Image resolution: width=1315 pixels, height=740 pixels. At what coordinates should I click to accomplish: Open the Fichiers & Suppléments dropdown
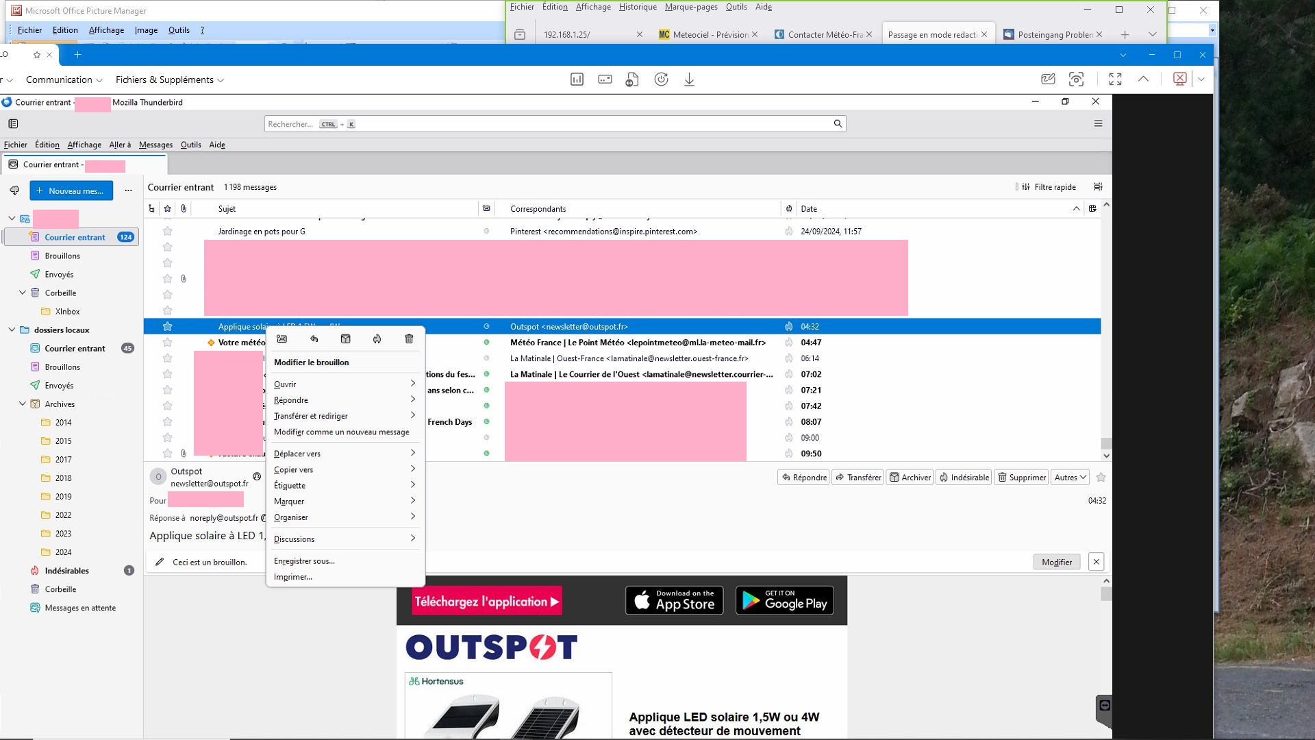(x=170, y=80)
